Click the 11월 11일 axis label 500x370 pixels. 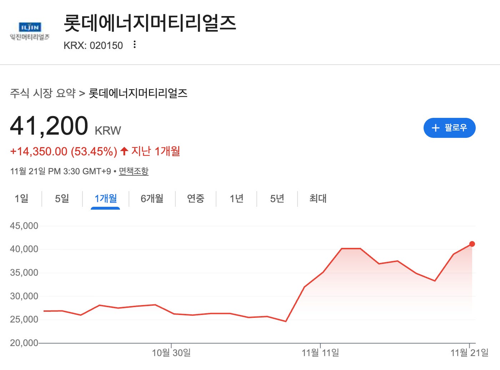[320, 353]
